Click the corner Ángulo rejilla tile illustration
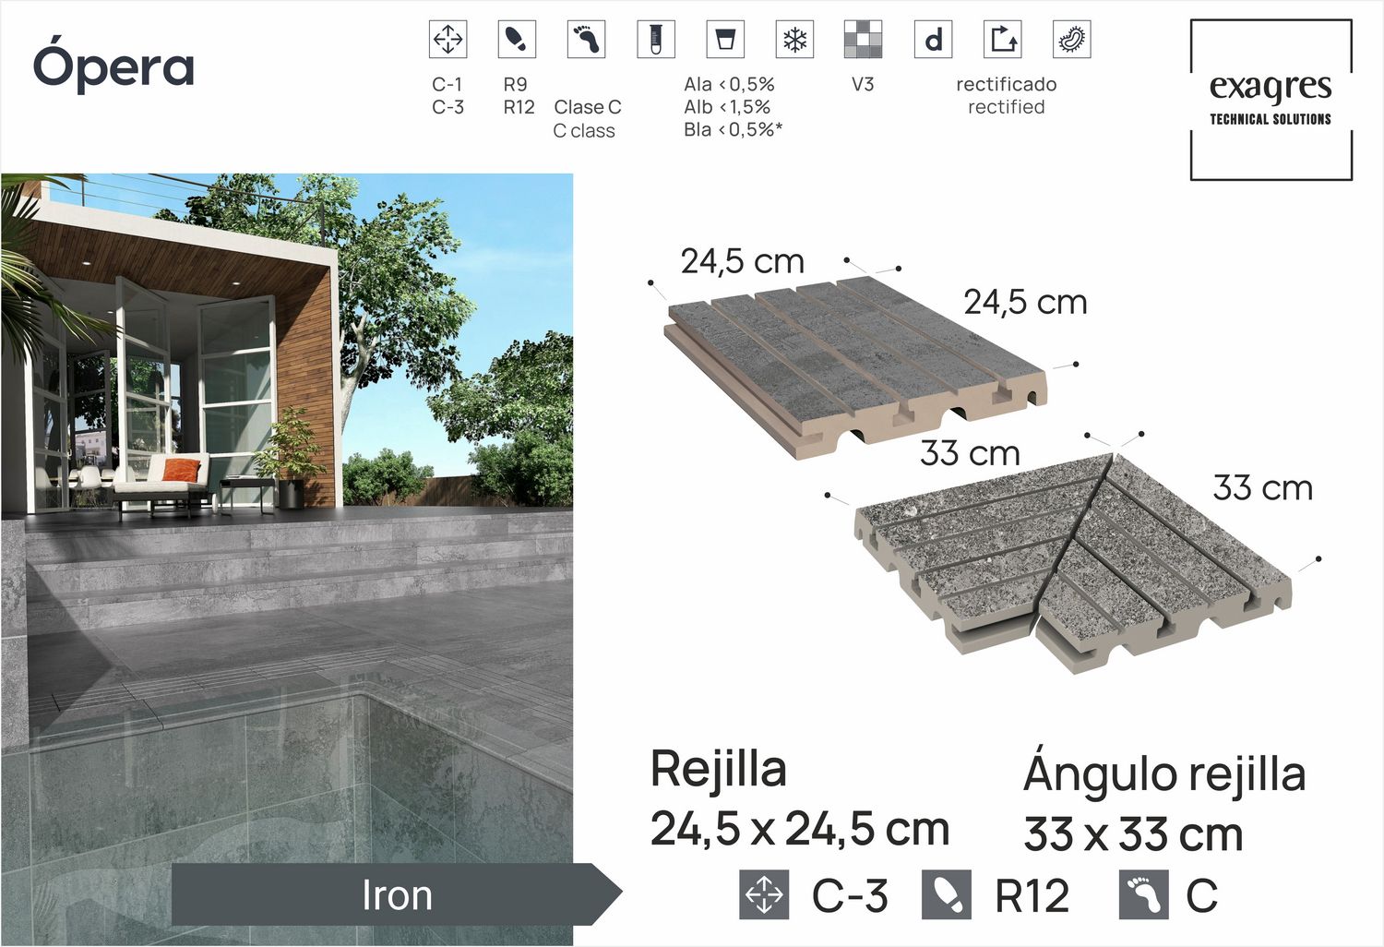 [1075, 563]
